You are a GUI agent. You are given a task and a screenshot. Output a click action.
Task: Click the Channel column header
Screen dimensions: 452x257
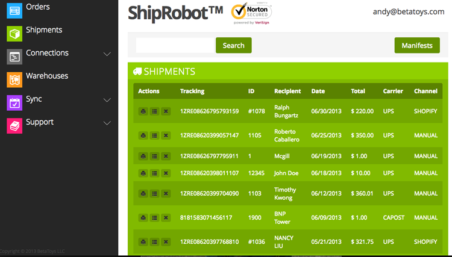425,91
